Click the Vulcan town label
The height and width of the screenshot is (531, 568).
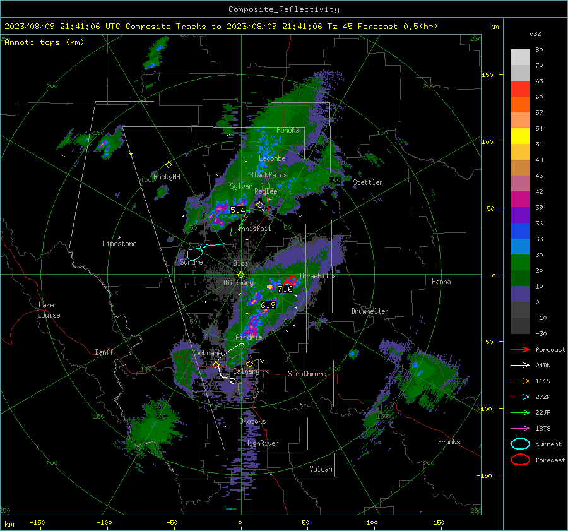point(321,469)
